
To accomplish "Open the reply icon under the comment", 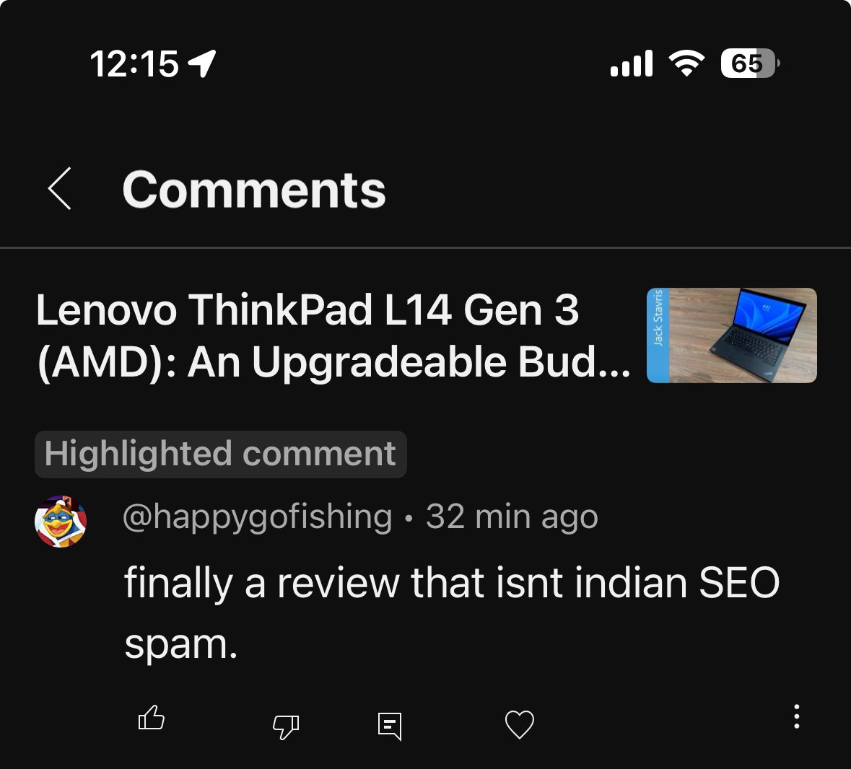I will 390,726.
